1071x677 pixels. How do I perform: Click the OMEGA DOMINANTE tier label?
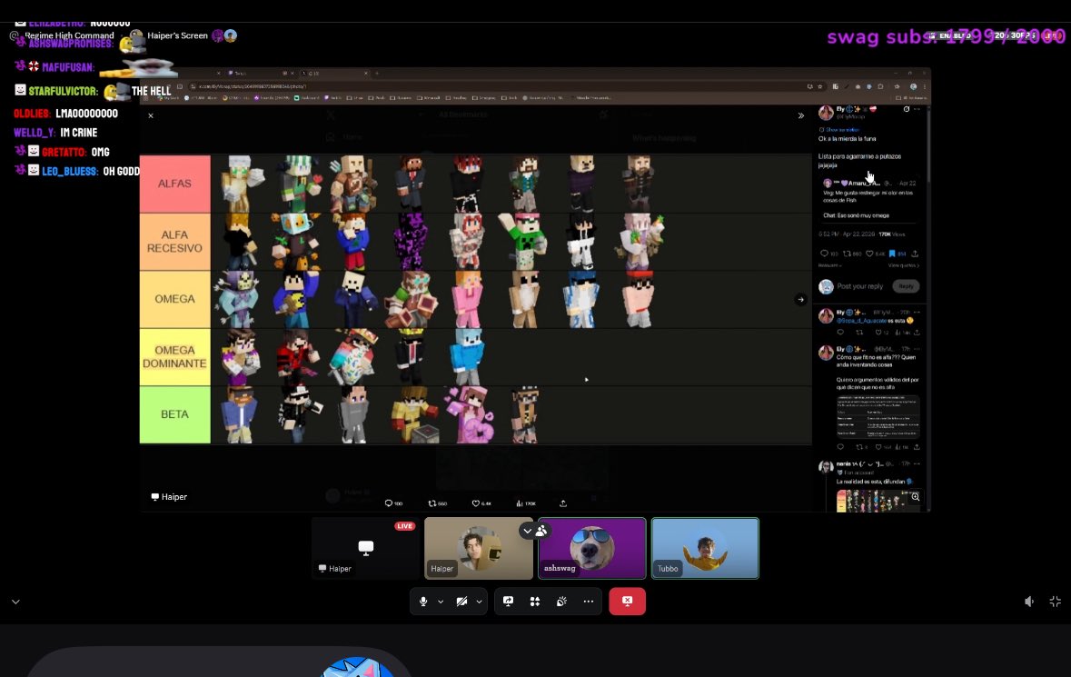pos(174,356)
